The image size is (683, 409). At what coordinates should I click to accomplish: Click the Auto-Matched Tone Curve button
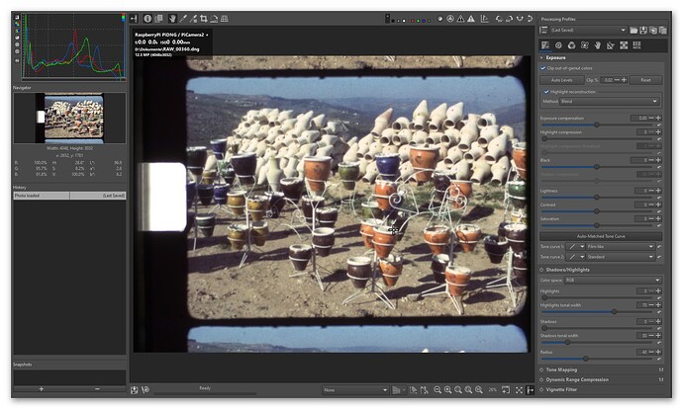coord(601,236)
